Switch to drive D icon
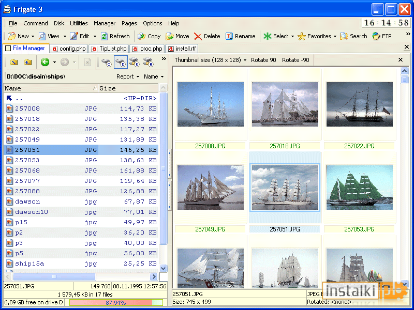This screenshot has height=310, width=414. point(121,63)
